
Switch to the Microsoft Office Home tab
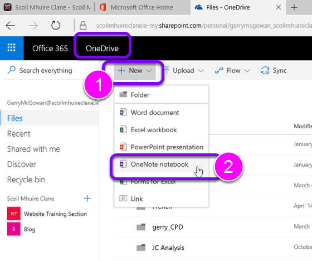pyautogui.click(x=142, y=7)
